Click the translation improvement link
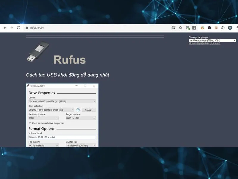This screenshot has width=238, height=179. click(x=204, y=44)
